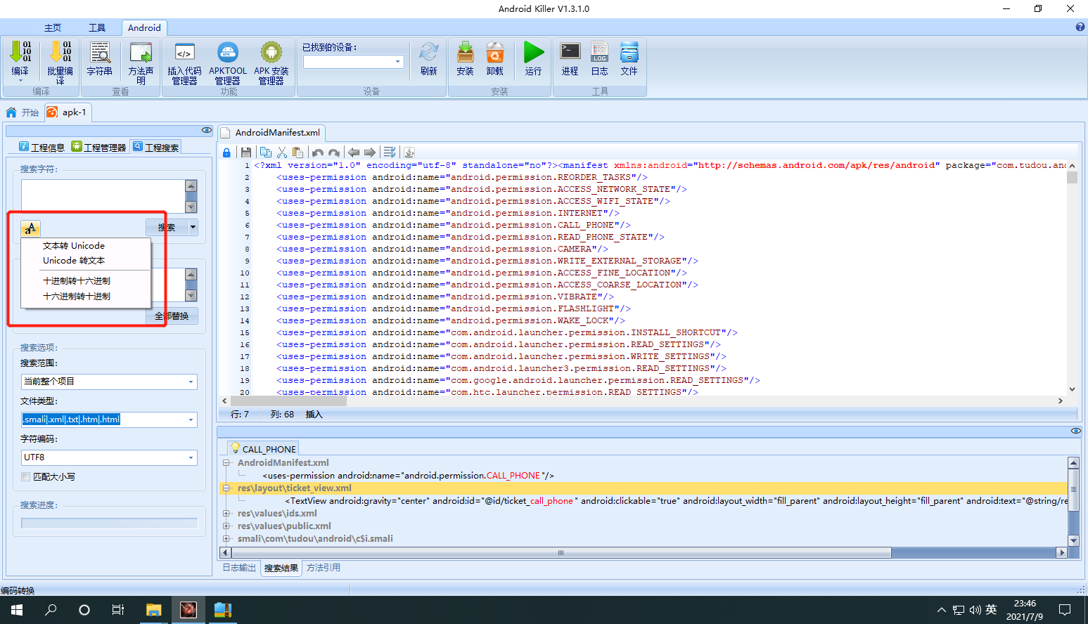Expand the res\values\ids.xml result node
The height and width of the screenshot is (624, 1088).
227,514
